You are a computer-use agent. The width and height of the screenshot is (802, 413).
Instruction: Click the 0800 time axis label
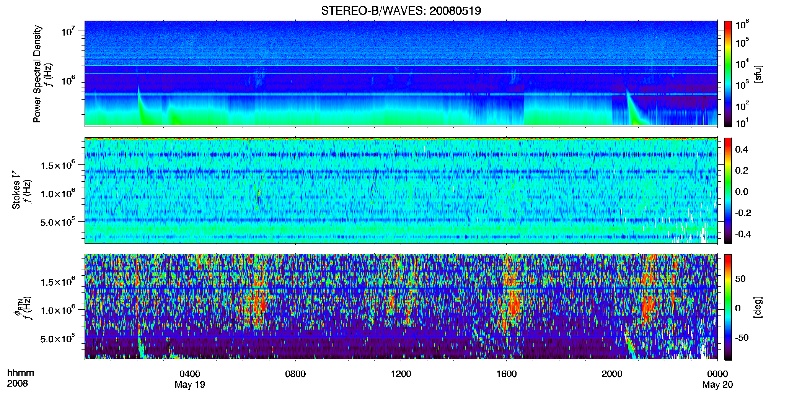pyautogui.click(x=295, y=374)
